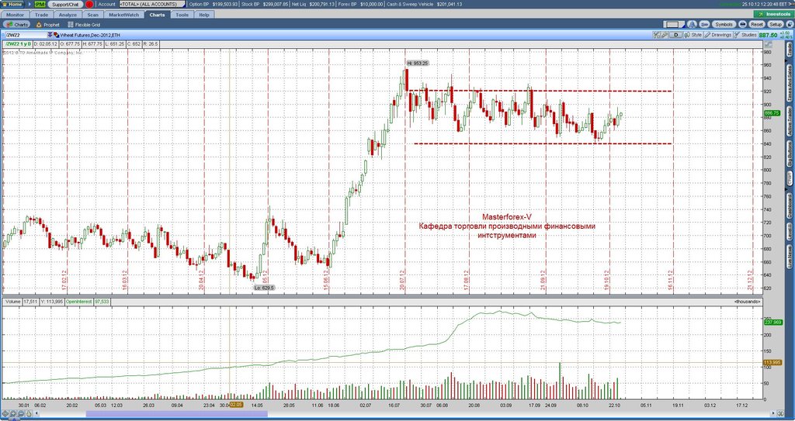Click the 886.75 price axis marker
Image resolution: width=795 pixels, height=421 pixels.
click(771, 113)
